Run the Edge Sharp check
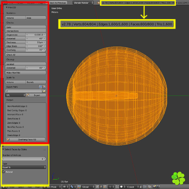 15,46
